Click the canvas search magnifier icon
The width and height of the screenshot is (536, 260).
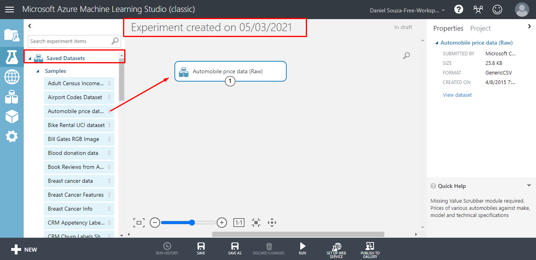406,56
